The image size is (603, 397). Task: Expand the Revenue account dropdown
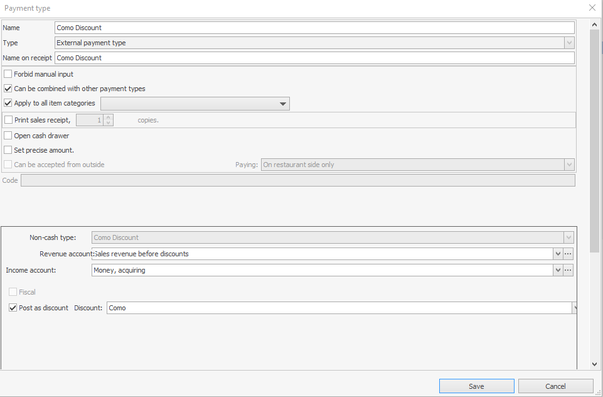[557, 254]
